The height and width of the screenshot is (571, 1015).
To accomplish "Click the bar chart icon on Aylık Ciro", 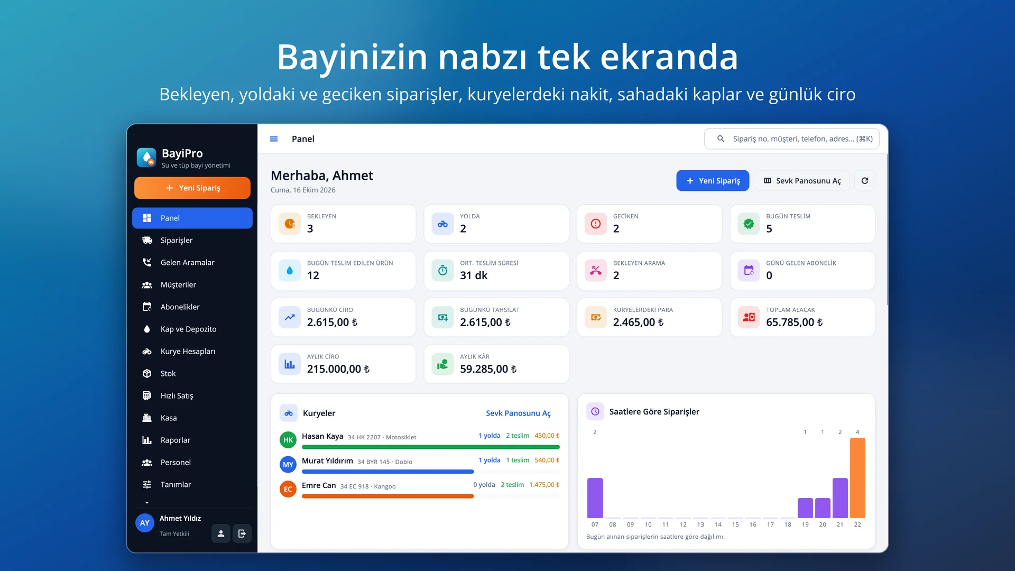I will [290, 364].
